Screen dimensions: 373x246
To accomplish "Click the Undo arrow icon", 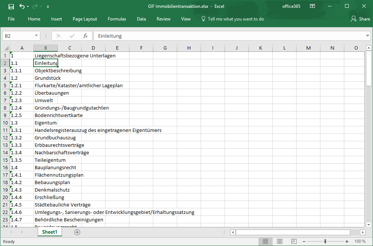I will (22, 6).
